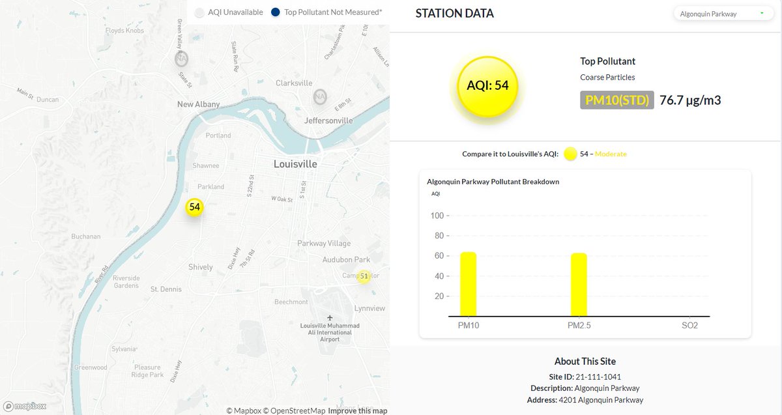The width and height of the screenshot is (782, 415).
Task: Click the Shively map label
Action: coord(201,267)
